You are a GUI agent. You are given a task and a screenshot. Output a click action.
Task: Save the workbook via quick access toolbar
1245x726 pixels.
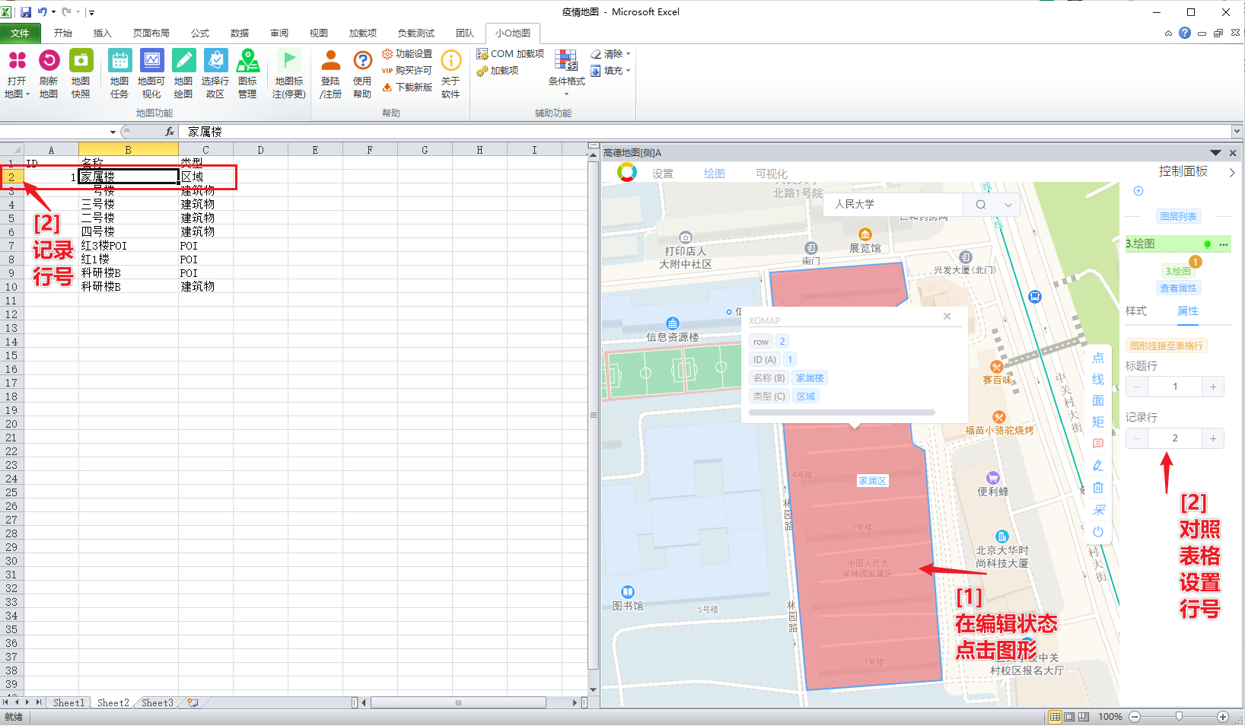pyautogui.click(x=26, y=12)
